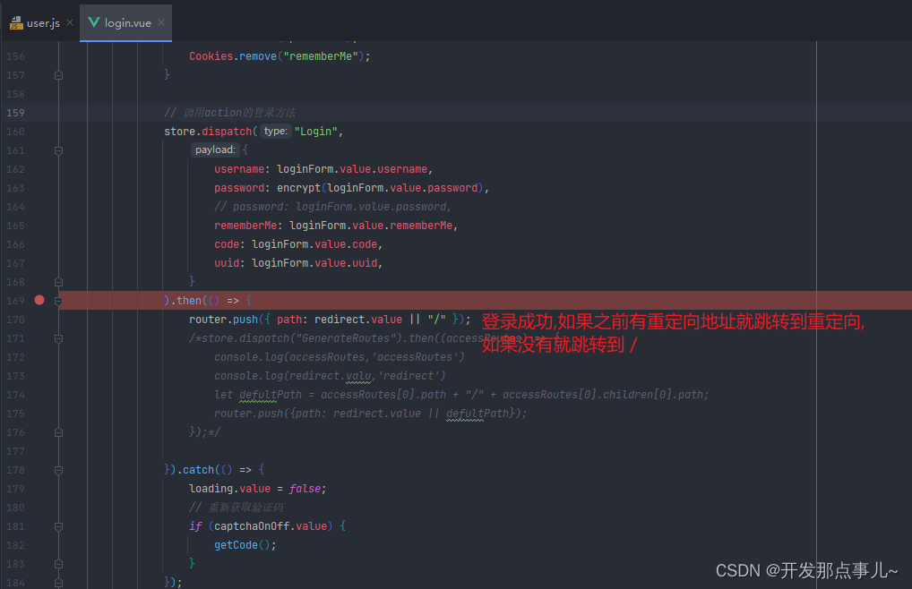Collapse the then callback fold at line 169
The image size is (912, 589).
[59, 300]
